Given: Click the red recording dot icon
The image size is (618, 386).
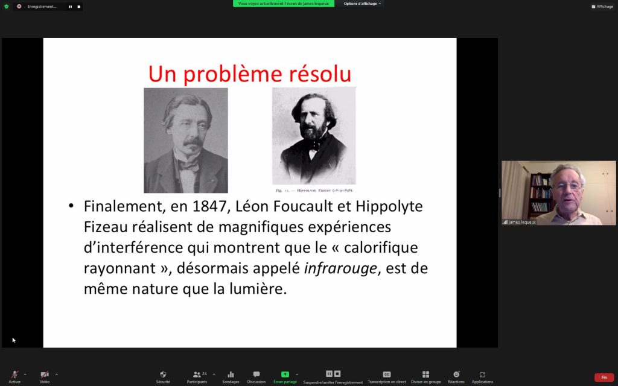Looking at the screenshot, I should tap(19, 6).
